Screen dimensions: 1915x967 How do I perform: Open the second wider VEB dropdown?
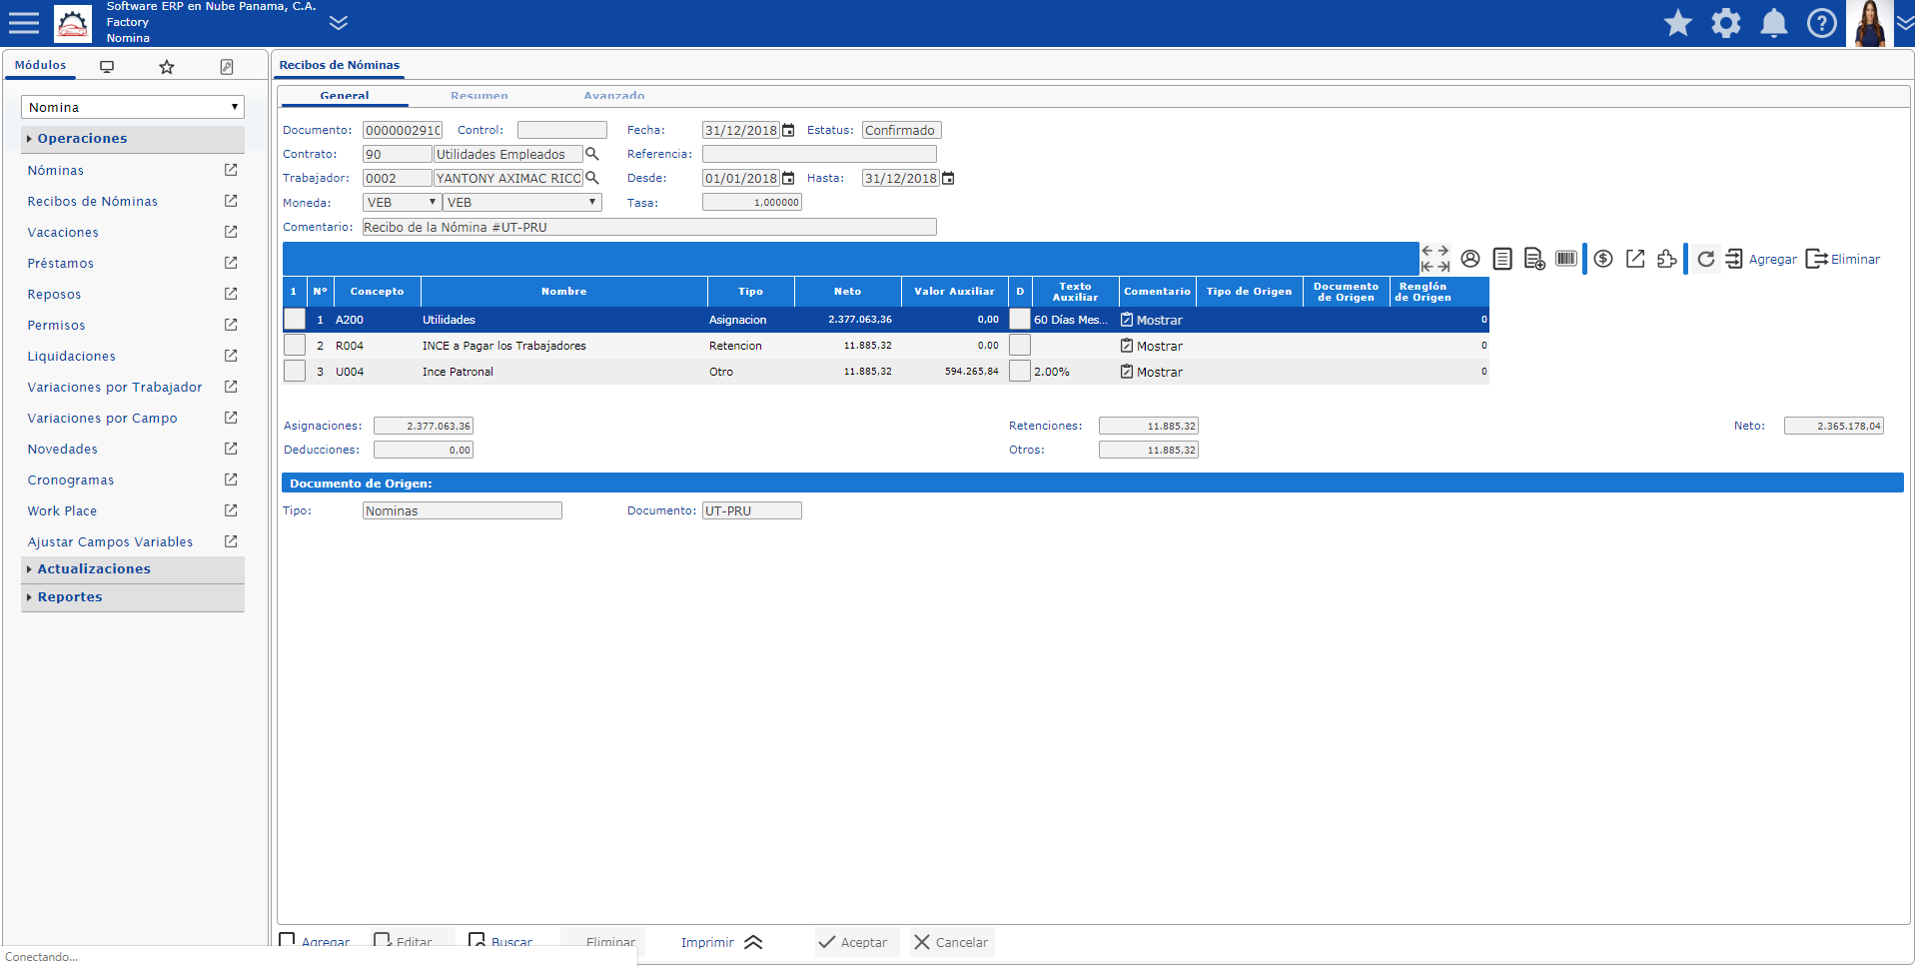522,202
